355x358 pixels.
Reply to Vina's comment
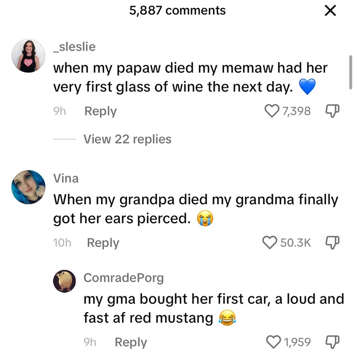[103, 243]
